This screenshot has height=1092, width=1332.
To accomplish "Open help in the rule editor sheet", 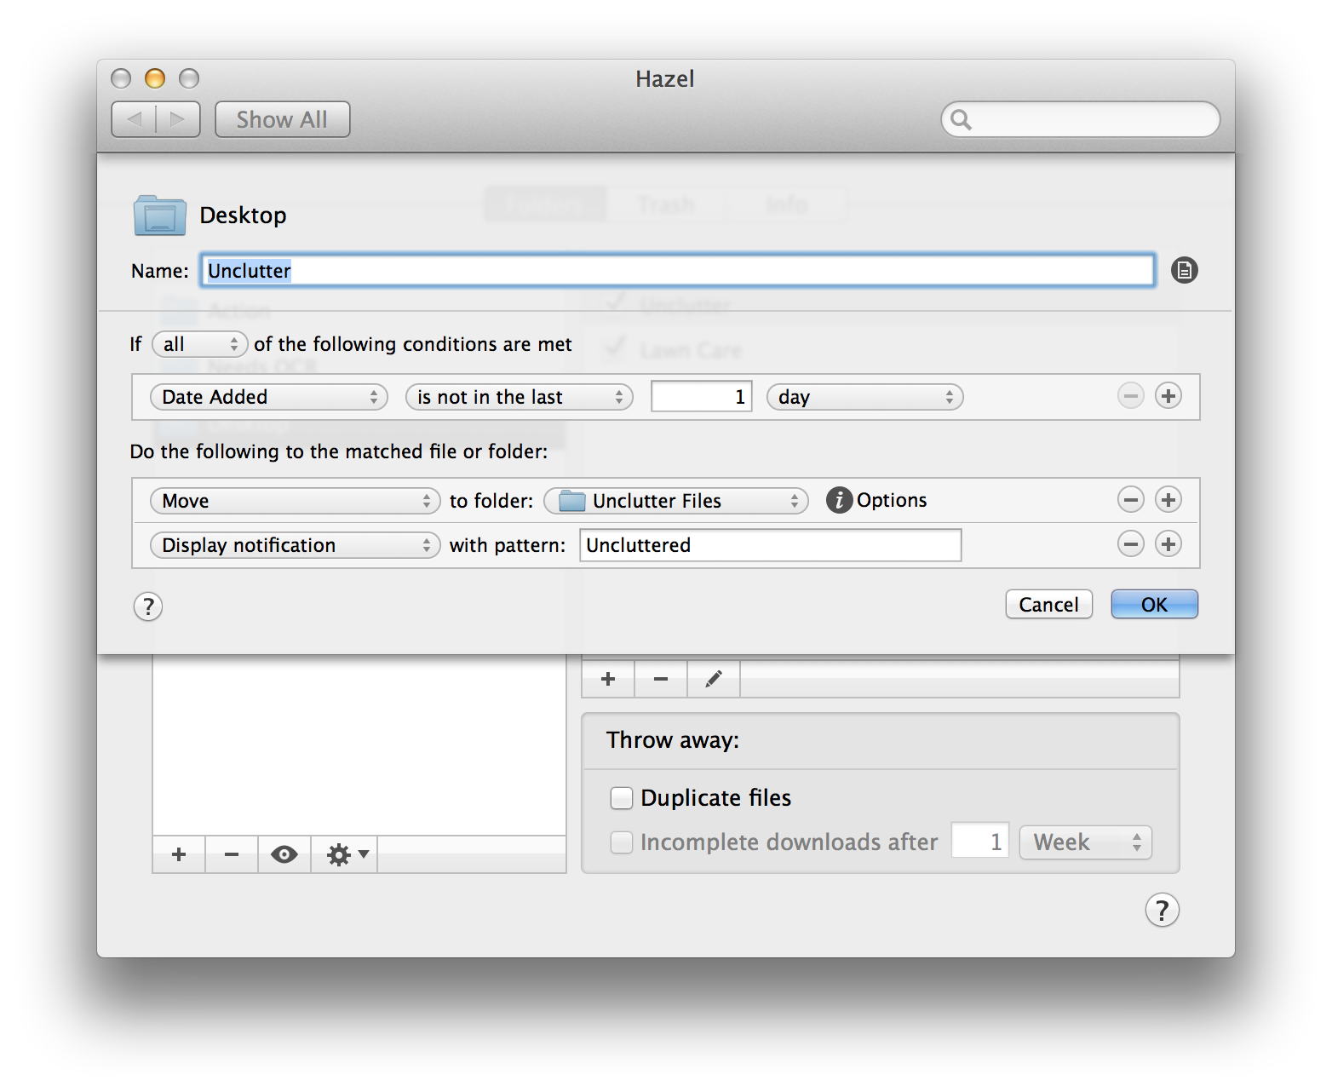I will 148,606.
